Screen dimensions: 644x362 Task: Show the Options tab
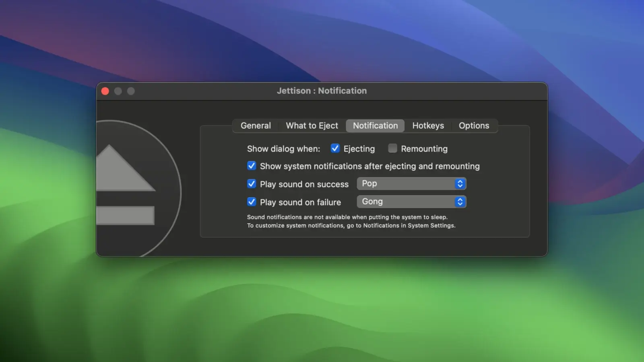point(474,126)
